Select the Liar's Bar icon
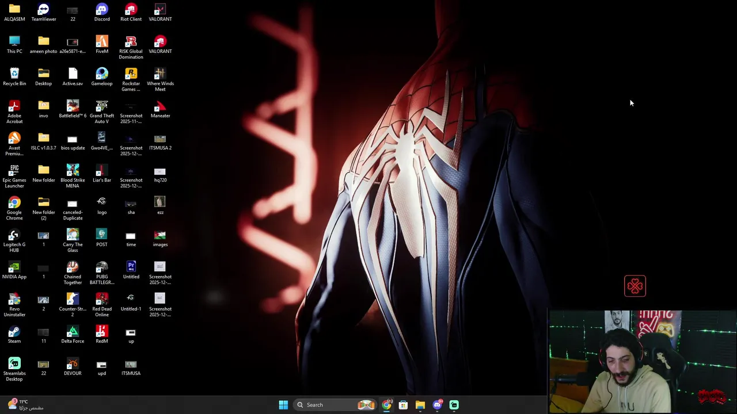 pos(102,174)
